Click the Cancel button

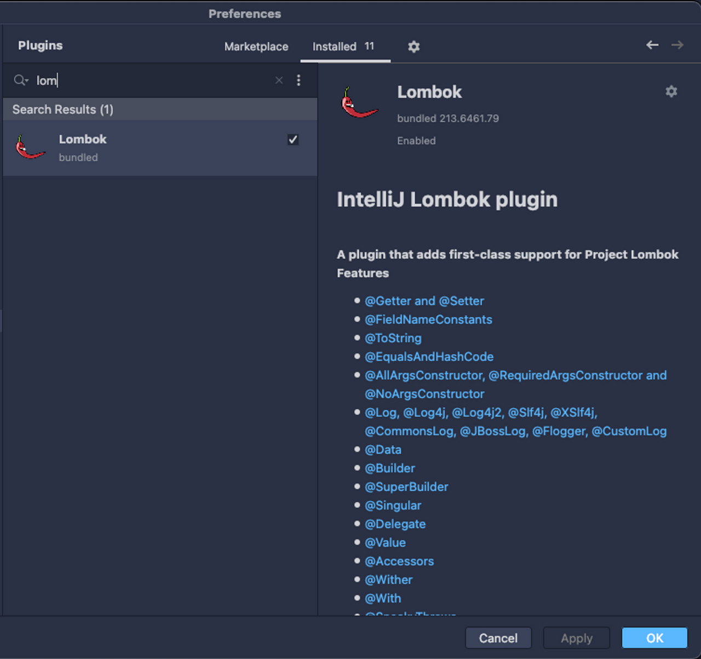coord(498,638)
